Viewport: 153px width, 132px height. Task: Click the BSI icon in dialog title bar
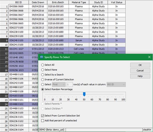point(42,57)
